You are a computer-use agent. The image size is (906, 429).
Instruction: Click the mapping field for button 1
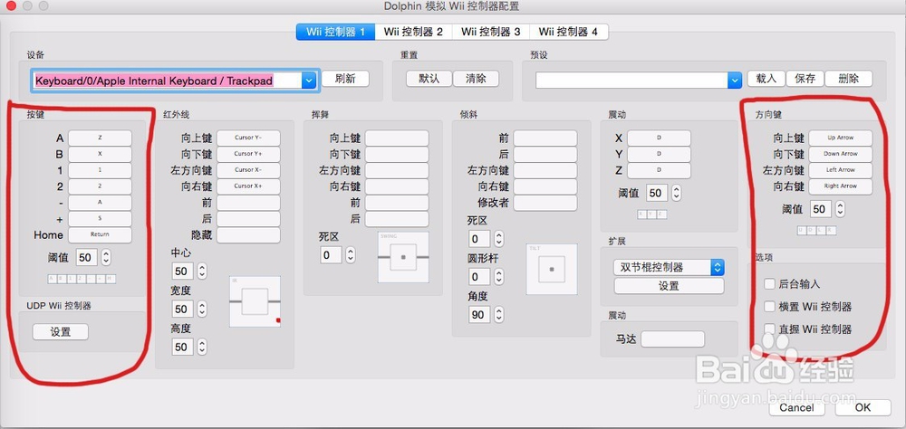[100, 170]
